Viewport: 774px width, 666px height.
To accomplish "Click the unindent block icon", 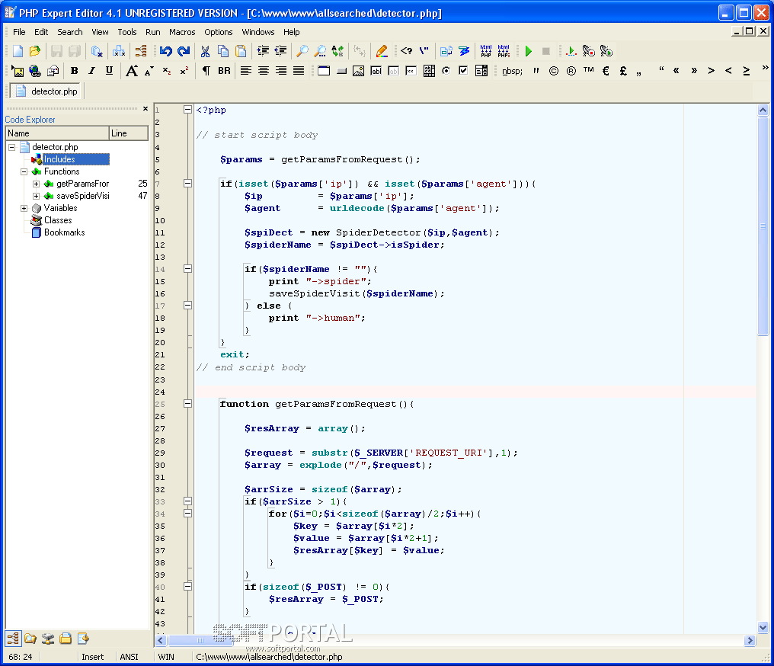I will coord(280,51).
